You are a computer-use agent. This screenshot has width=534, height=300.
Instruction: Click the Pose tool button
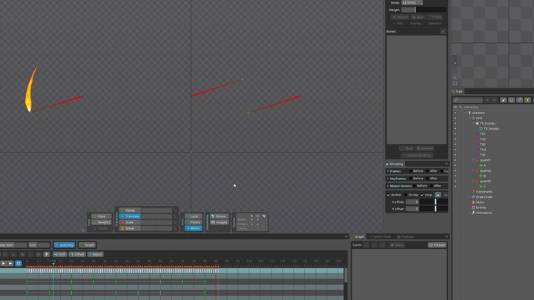coord(102,216)
